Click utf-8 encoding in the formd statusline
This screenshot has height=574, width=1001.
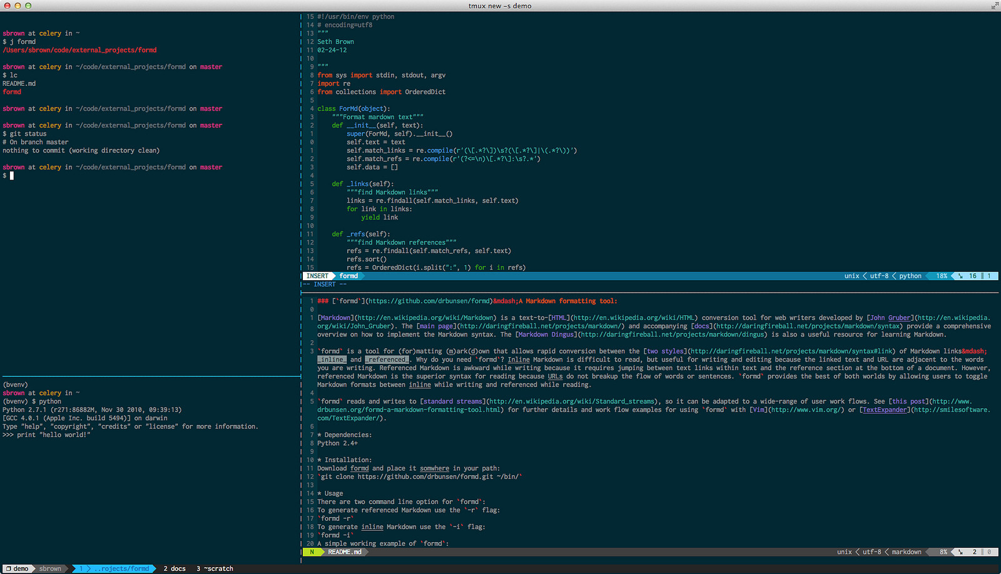coord(879,276)
